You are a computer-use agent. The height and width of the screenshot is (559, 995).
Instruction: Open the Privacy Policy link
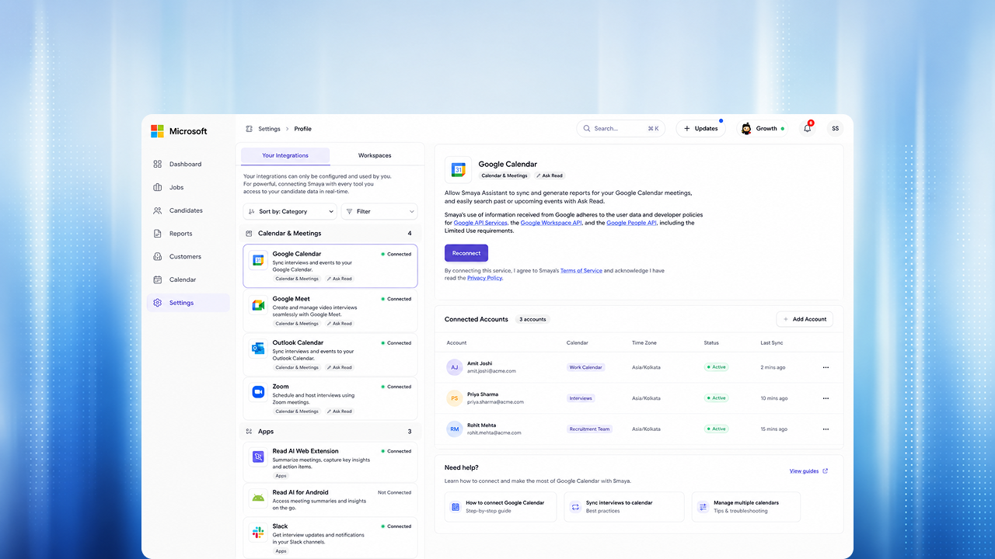click(x=484, y=278)
